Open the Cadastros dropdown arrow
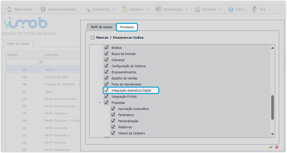 (x=147, y=10)
